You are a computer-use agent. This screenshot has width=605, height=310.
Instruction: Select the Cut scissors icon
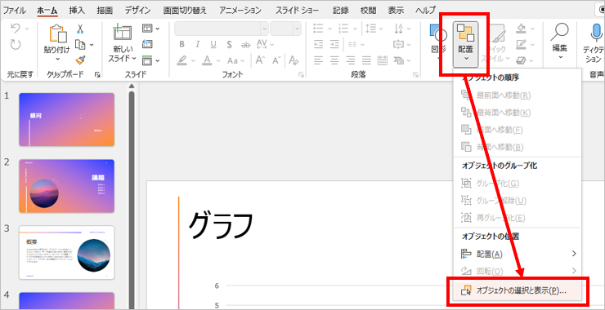pos(80,29)
